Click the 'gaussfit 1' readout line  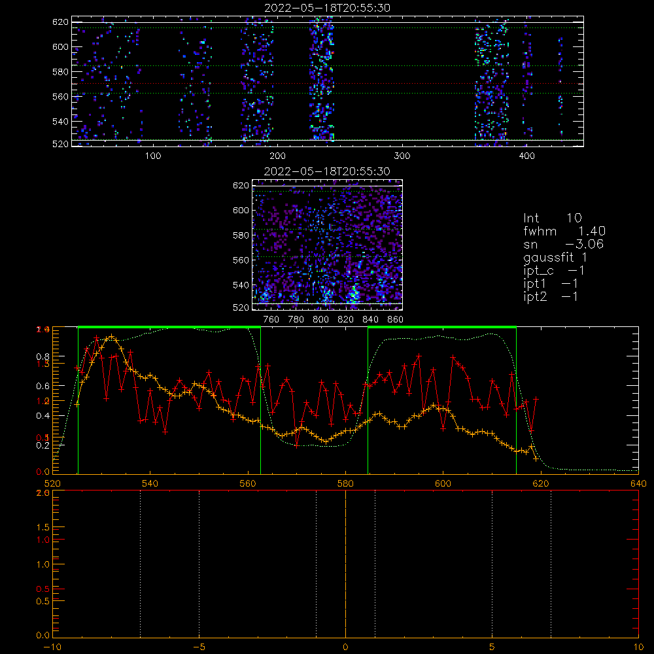point(555,257)
